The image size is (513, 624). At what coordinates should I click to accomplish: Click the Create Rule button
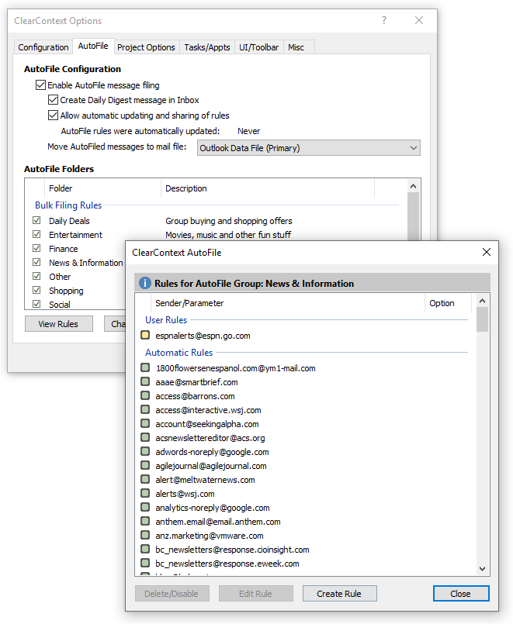(339, 593)
